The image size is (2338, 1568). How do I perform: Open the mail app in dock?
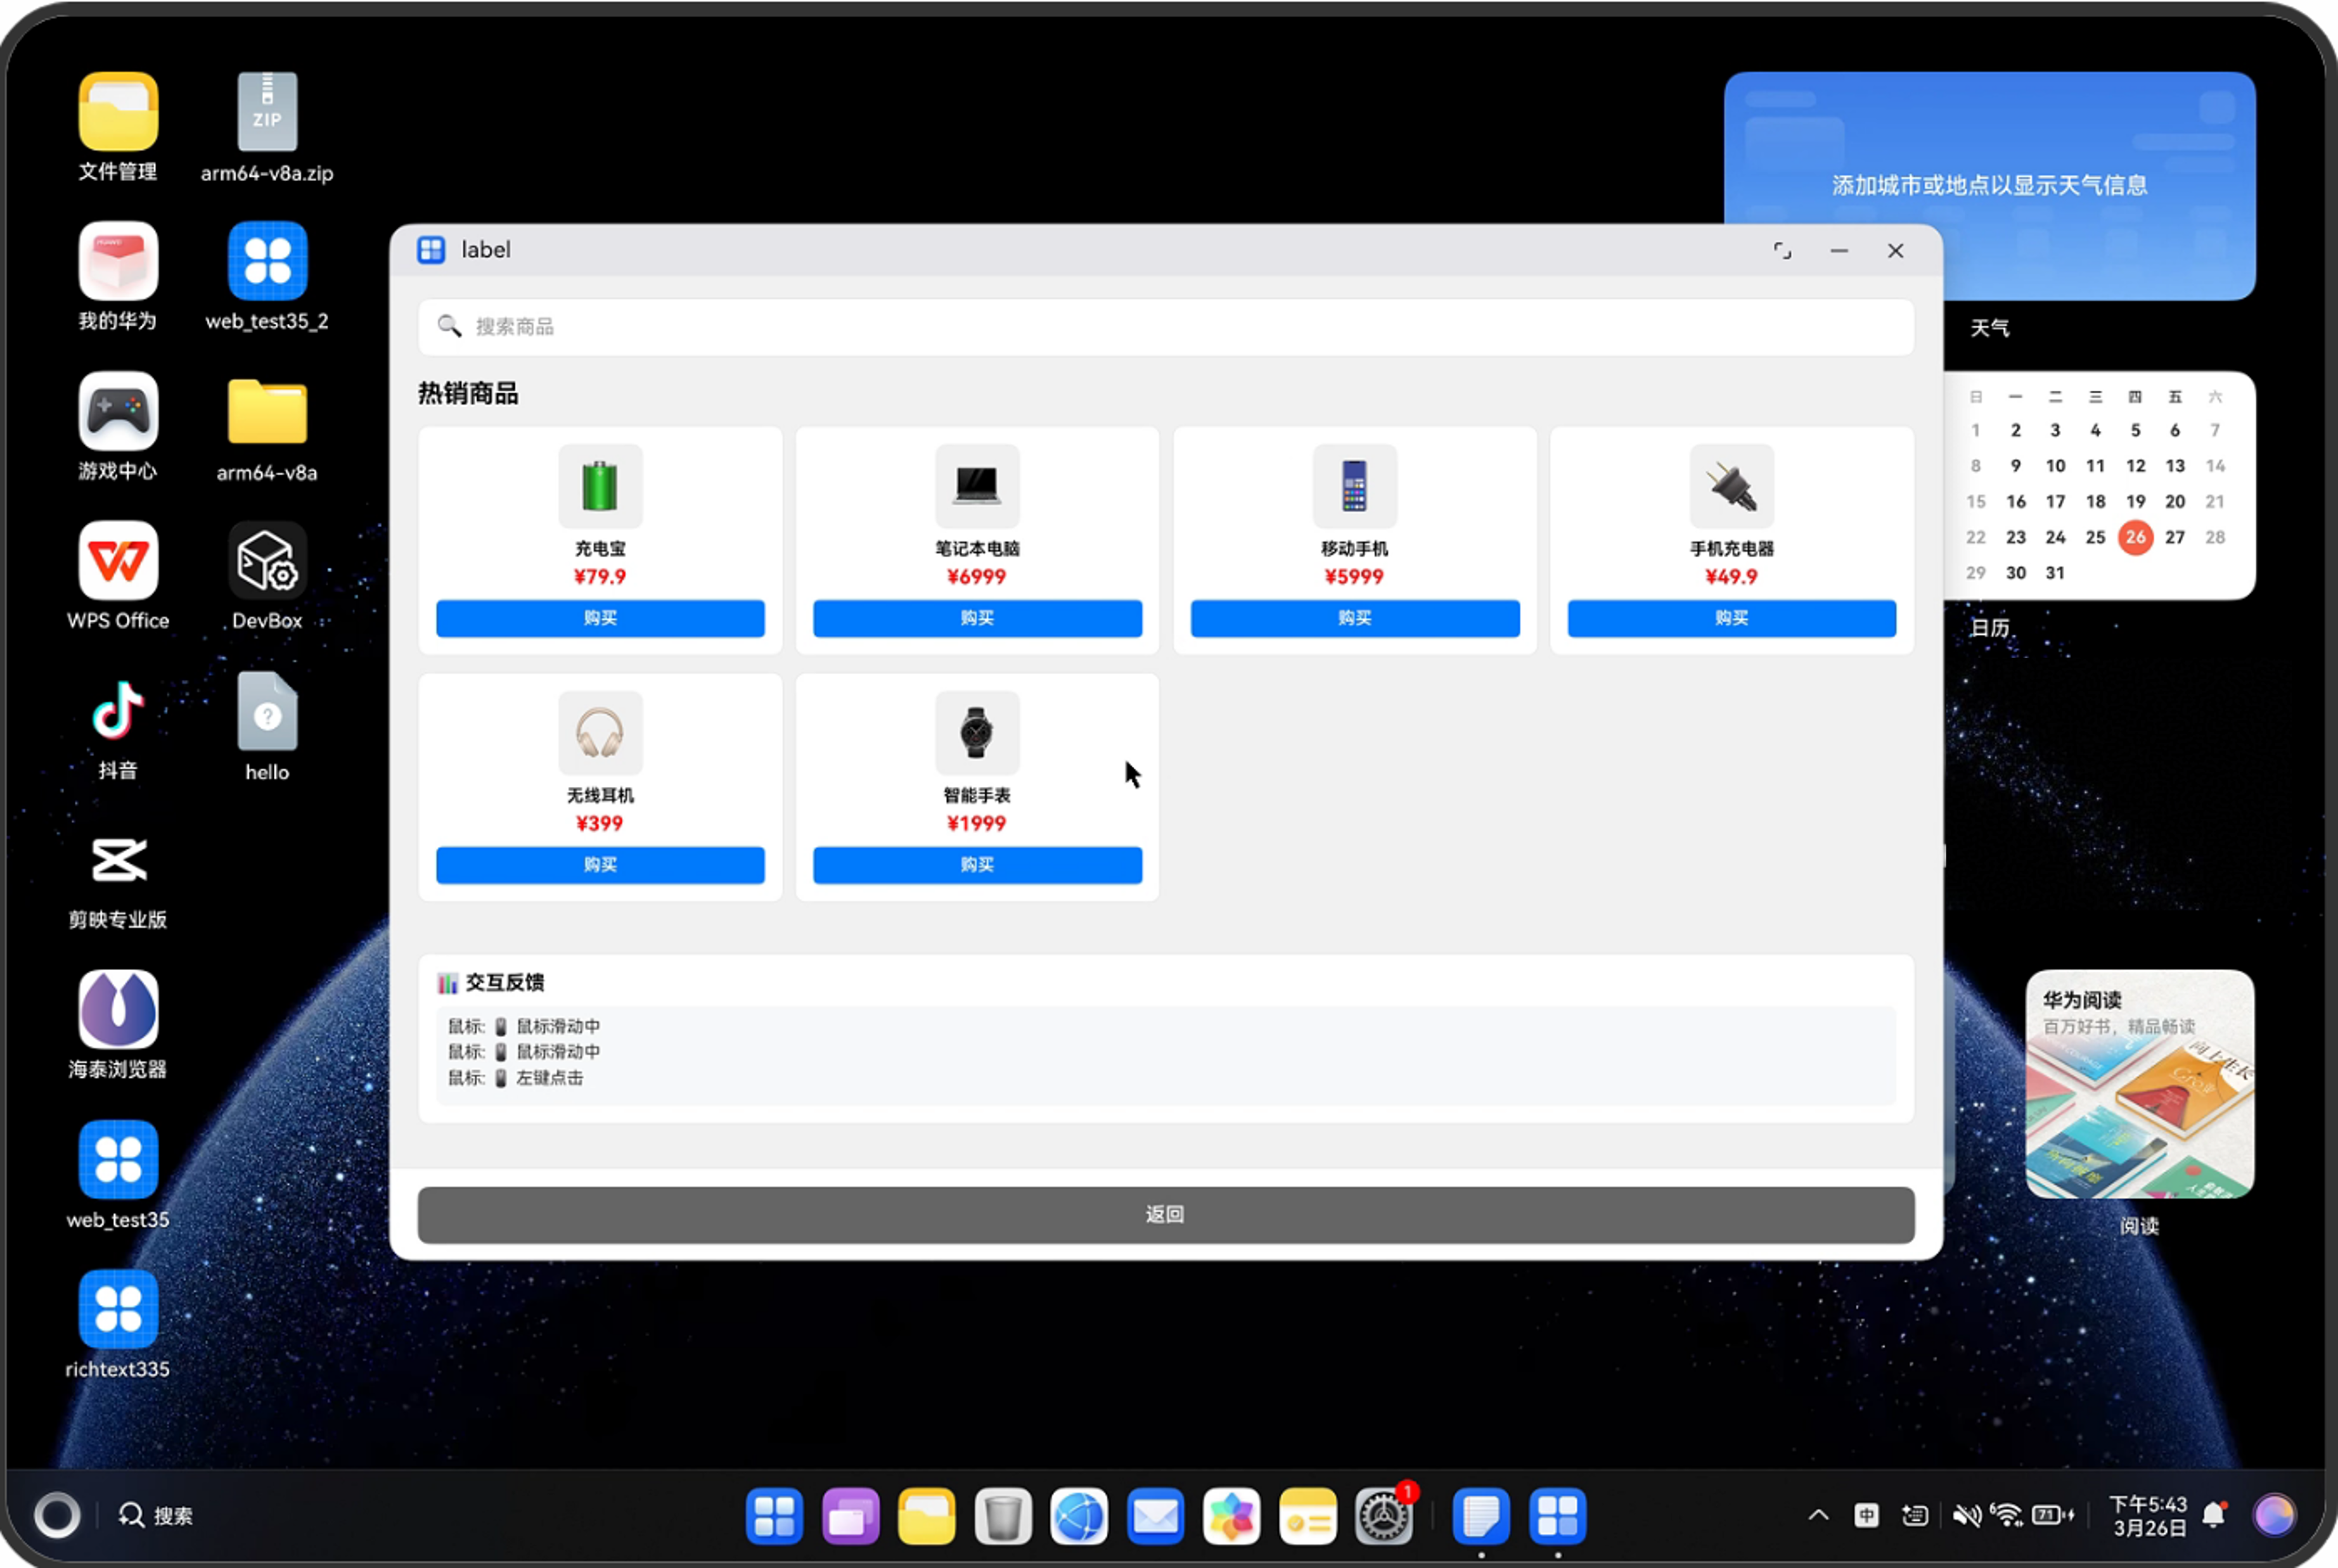1155,1516
